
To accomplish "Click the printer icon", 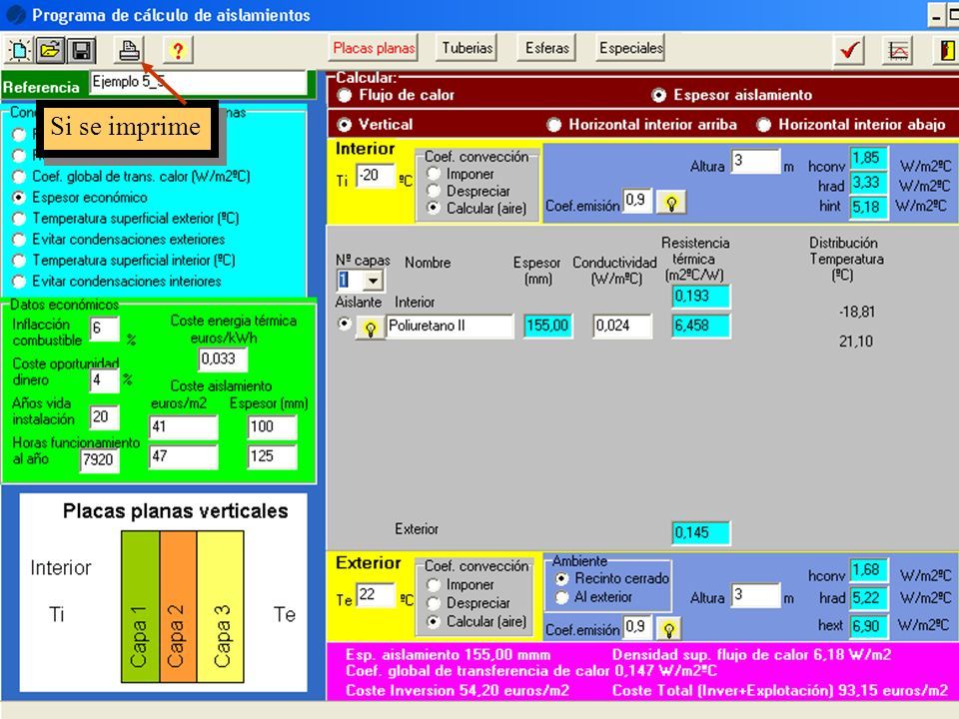I will click(x=129, y=50).
